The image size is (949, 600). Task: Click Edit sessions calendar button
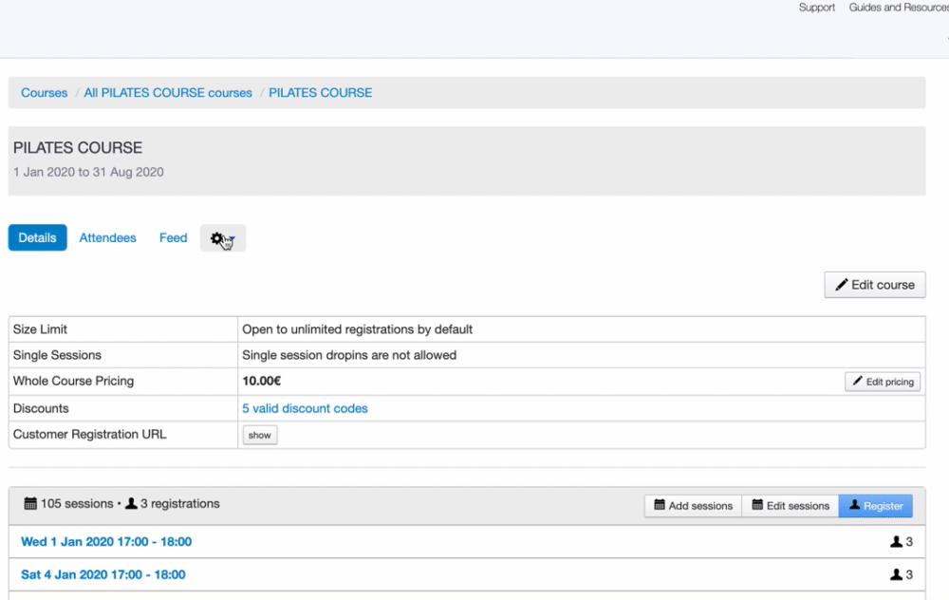point(791,506)
